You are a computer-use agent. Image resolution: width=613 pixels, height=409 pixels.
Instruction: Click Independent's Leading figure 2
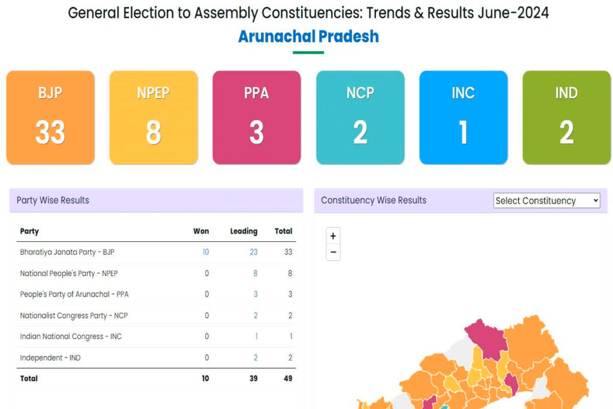click(255, 357)
